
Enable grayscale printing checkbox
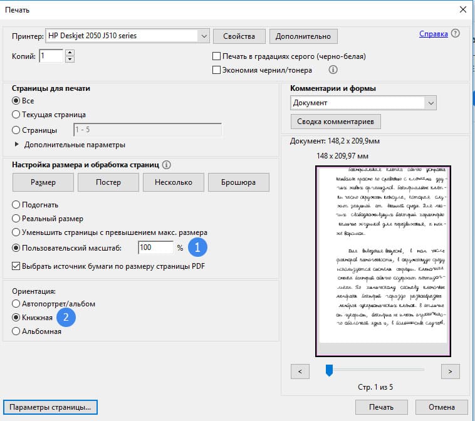[x=217, y=56]
